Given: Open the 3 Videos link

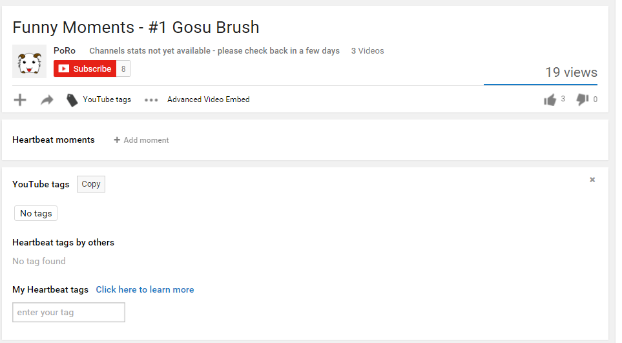Looking at the screenshot, I should (x=368, y=51).
